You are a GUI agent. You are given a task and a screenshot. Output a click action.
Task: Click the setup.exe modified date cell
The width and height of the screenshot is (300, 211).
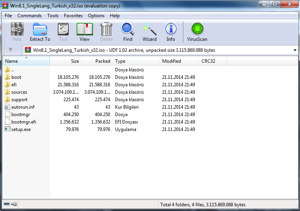(179, 129)
